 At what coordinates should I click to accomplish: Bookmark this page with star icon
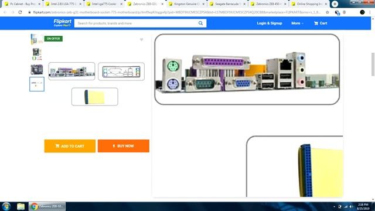(328, 12)
